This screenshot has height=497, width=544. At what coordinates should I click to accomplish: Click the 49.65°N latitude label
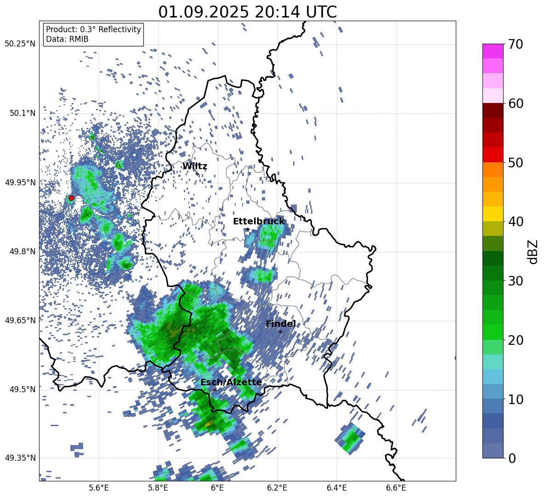[20, 320]
